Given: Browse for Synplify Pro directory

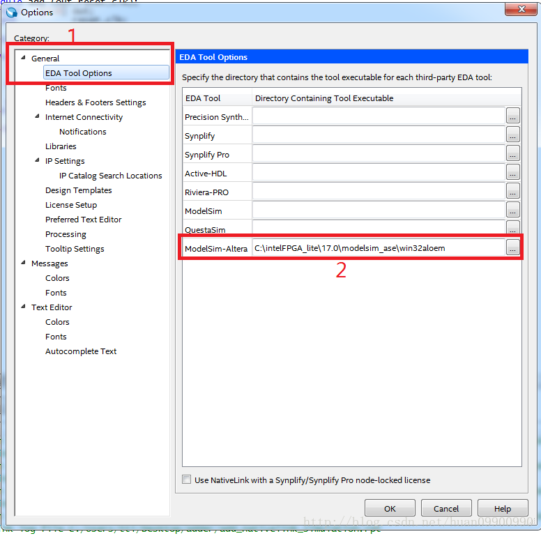Looking at the screenshot, I should click(x=512, y=154).
